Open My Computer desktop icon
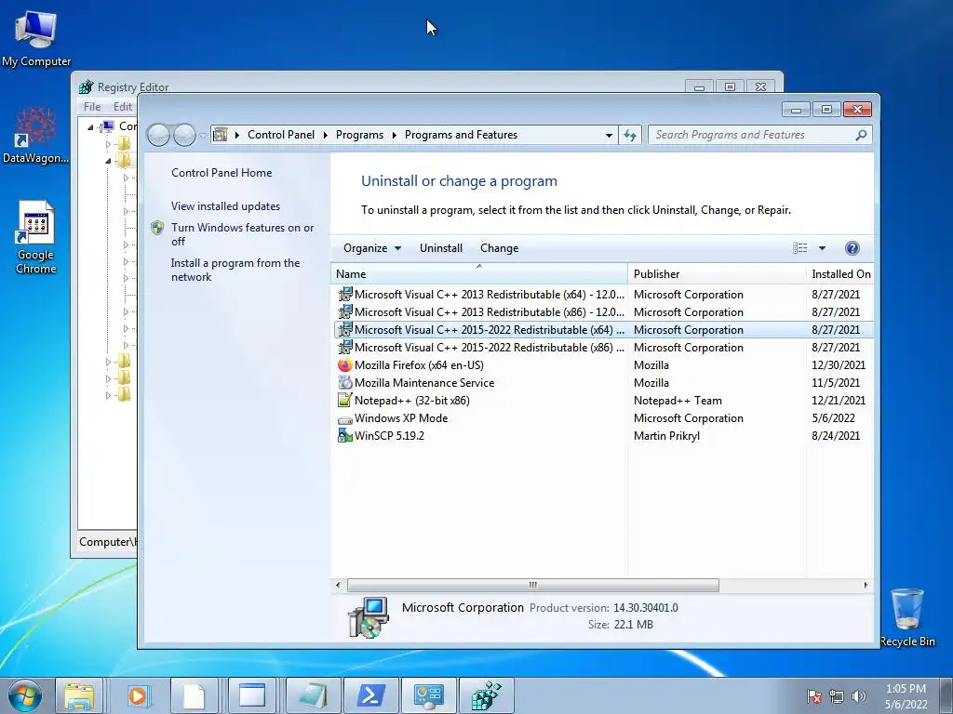This screenshot has width=953, height=714. point(36,39)
